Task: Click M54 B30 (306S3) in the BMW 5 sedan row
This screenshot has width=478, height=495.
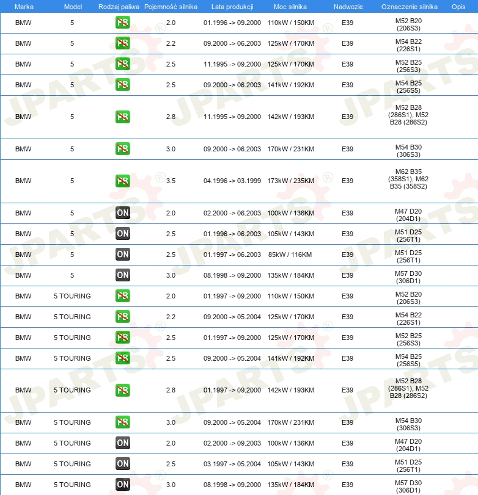Action: coord(408,151)
